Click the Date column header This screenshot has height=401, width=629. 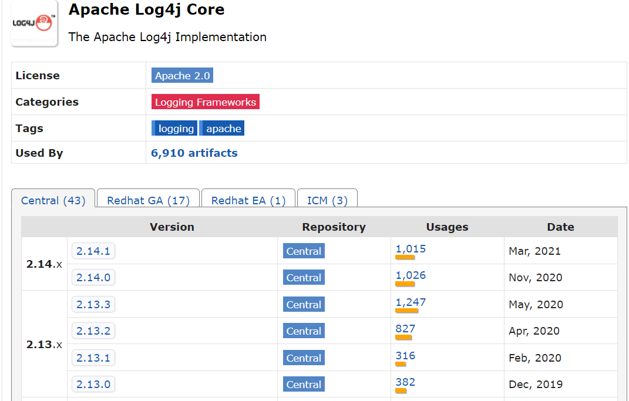[x=560, y=227]
